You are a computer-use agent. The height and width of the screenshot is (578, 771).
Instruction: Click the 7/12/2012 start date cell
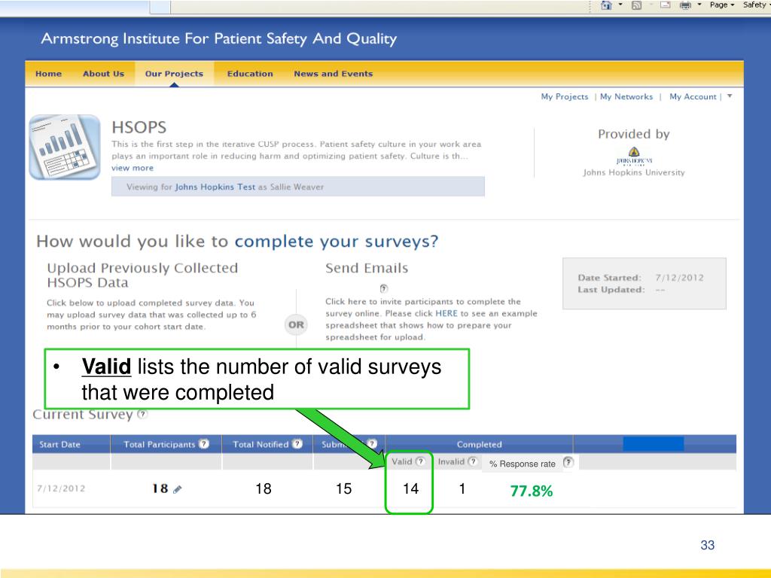click(61, 488)
